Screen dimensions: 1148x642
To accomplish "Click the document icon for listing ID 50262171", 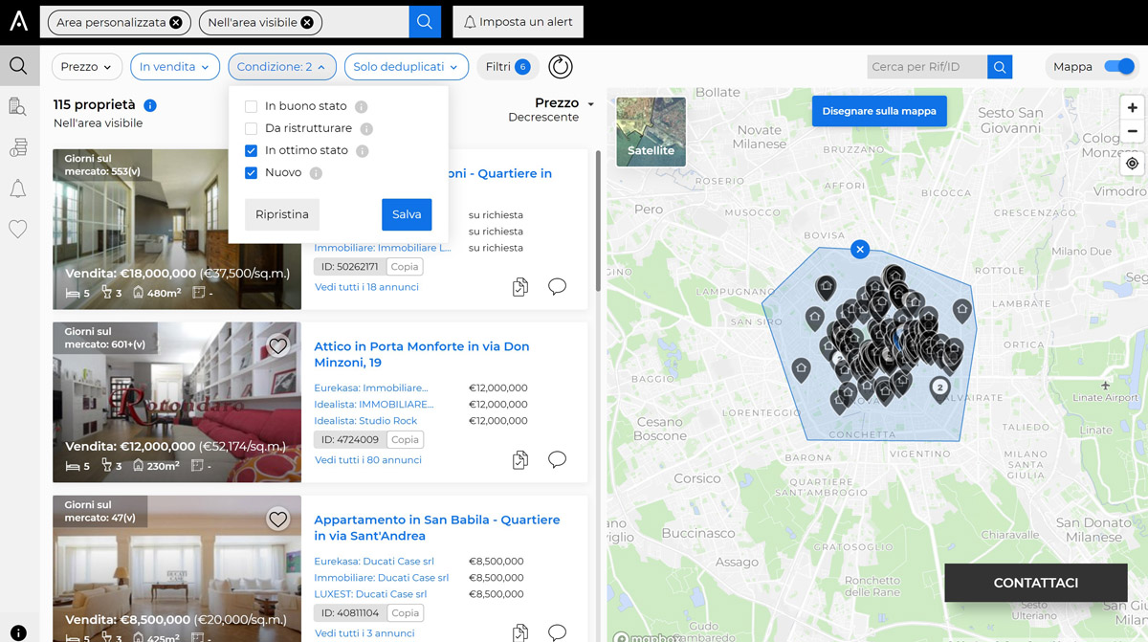I will [x=520, y=287].
